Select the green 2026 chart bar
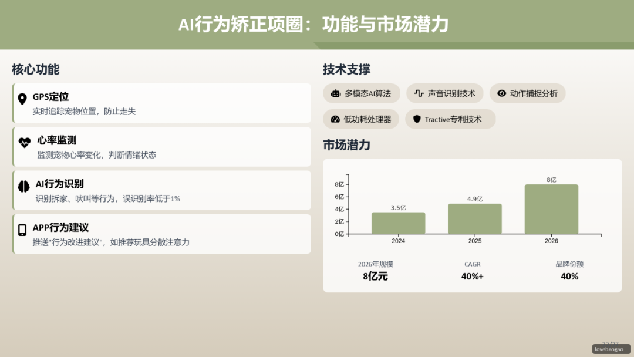Image resolution: width=634 pixels, height=357 pixels. pyautogui.click(x=551, y=208)
